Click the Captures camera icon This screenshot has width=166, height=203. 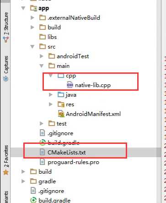[6, 79]
